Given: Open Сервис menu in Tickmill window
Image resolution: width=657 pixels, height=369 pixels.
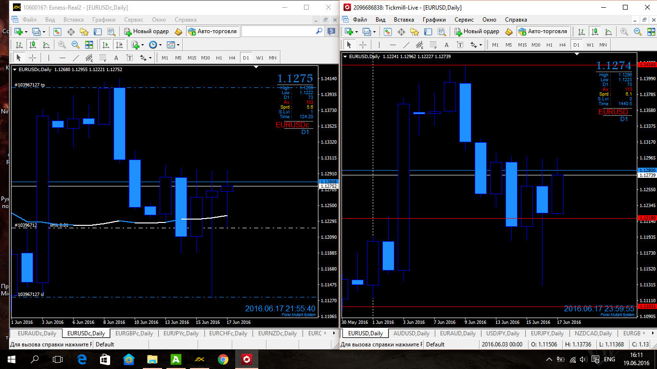Looking at the screenshot, I should (464, 20).
